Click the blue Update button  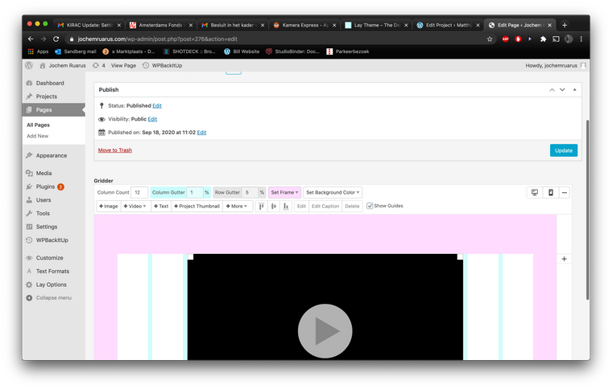pyautogui.click(x=563, y=150)
